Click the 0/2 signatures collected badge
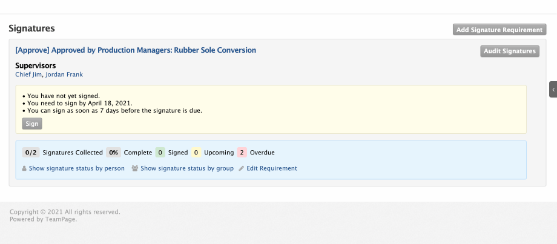The image size is (557, 244). [x=31, y=153]
